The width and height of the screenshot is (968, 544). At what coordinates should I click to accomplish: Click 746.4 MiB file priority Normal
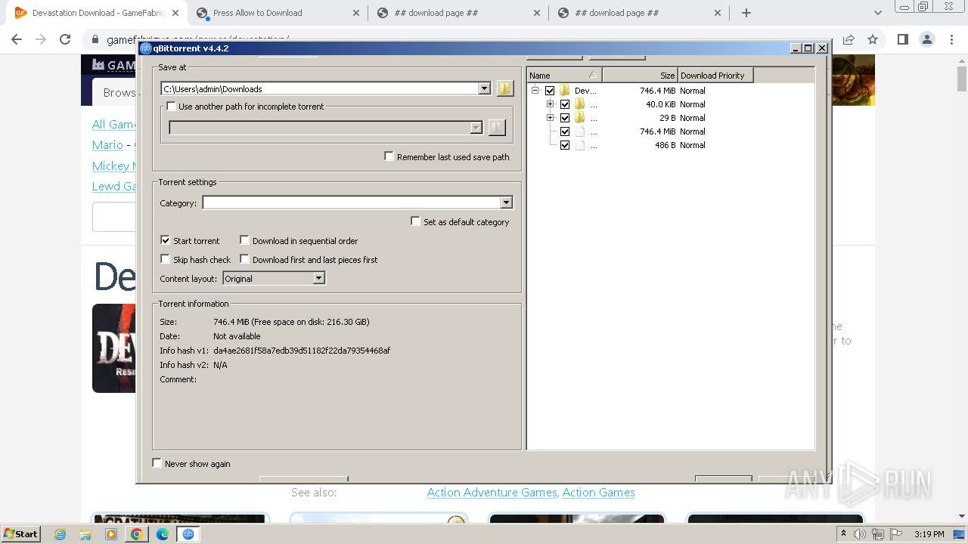[x=692, y=131]
